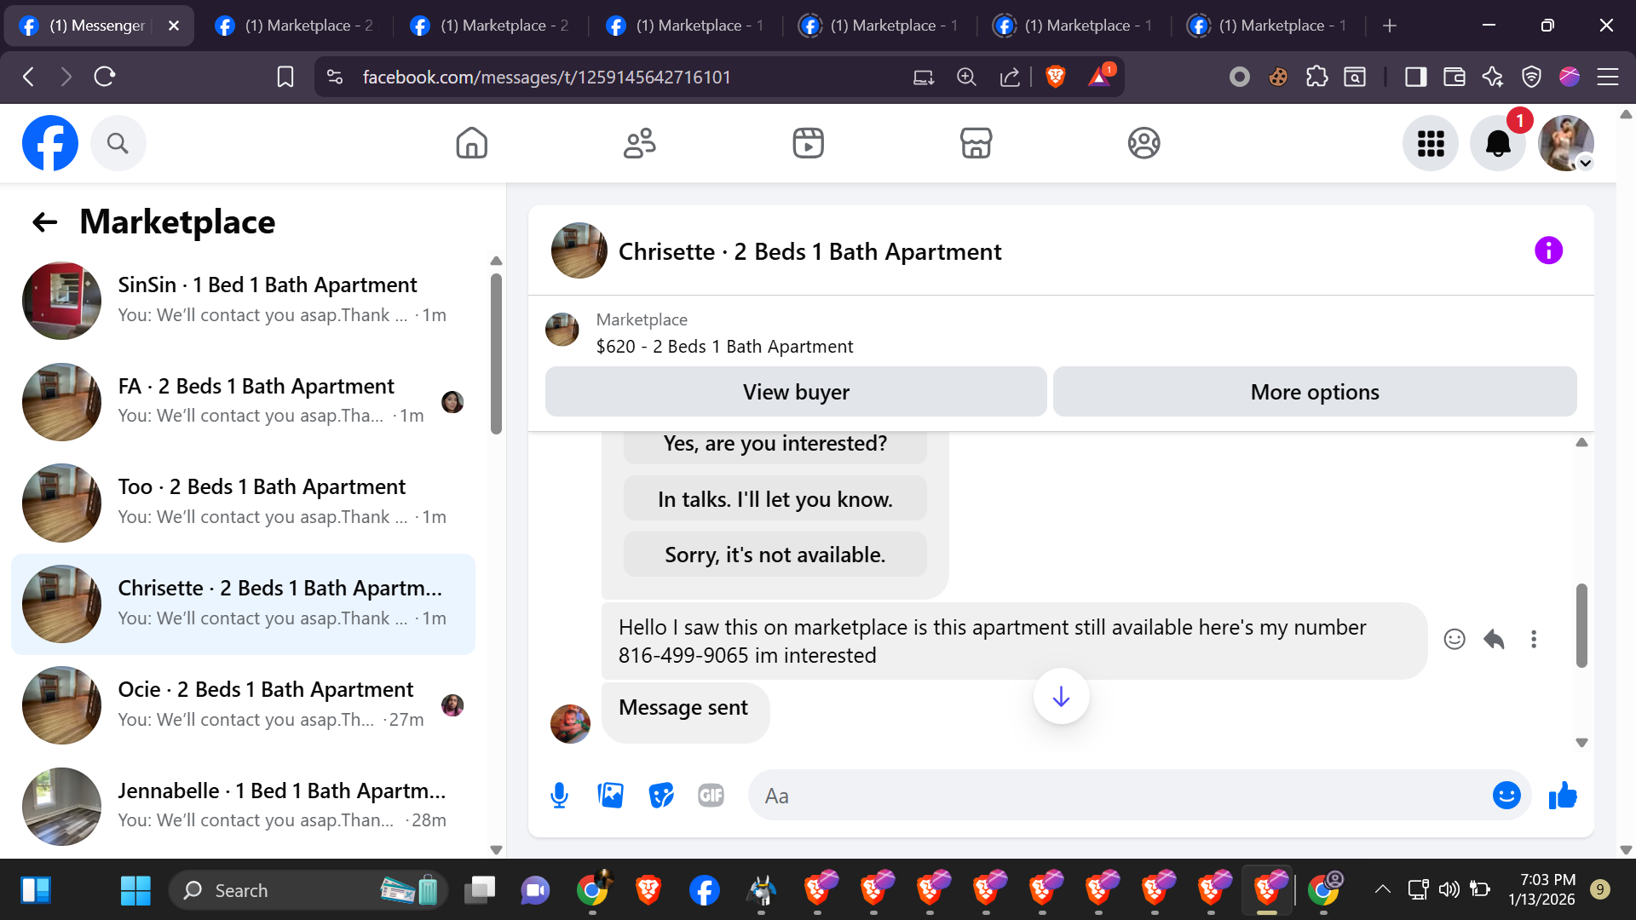React to the message with emoji

1455,640
